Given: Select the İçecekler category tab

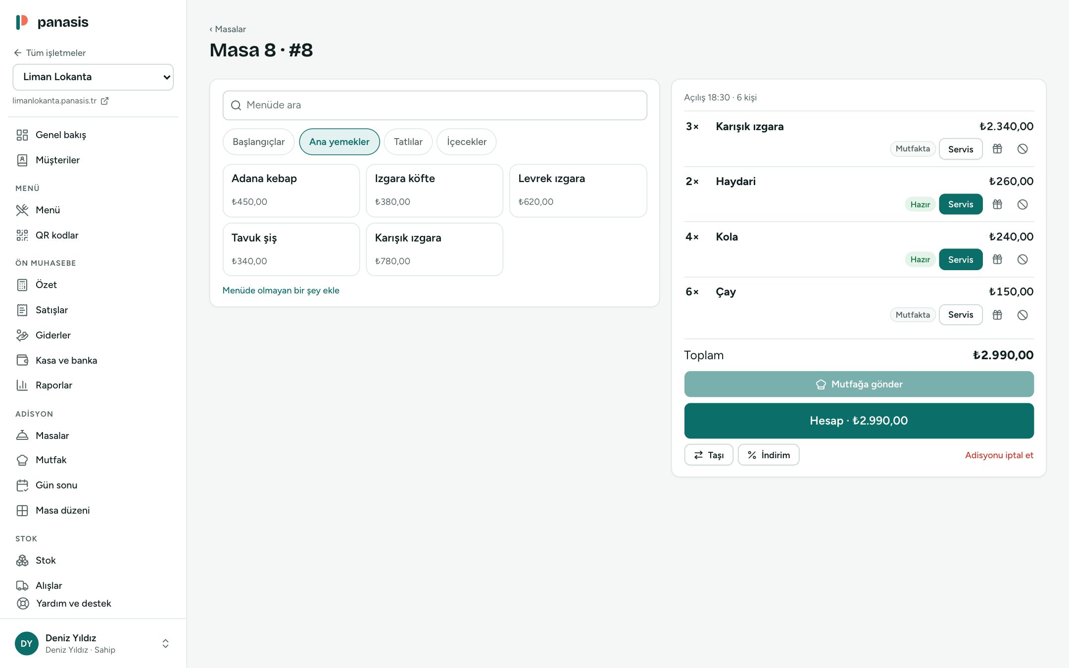Looking at the screenshot, I should 466,142.
